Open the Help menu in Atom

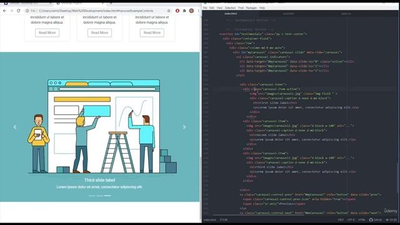262,8
